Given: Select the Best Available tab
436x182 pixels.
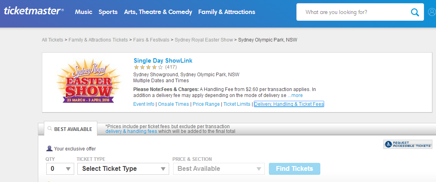Looking at the screenshot, I should pyautogui.click(x=71, y=129).
